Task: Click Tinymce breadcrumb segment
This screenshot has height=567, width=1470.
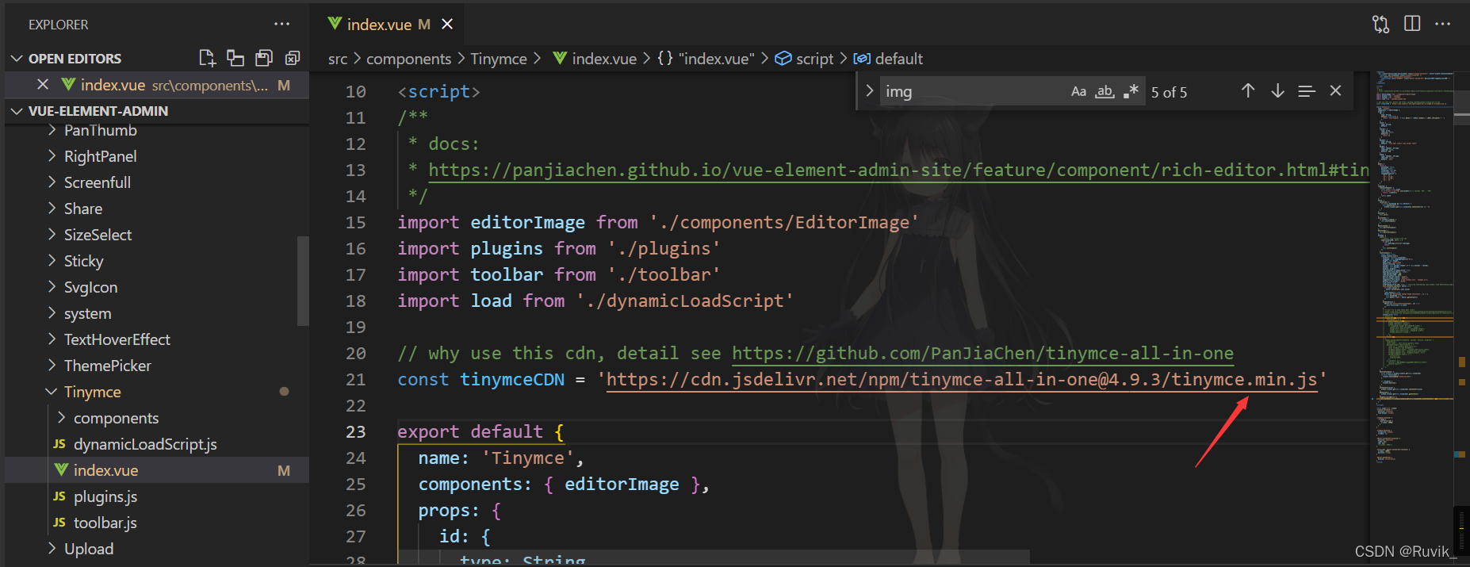Action: [x=499, y=59]
